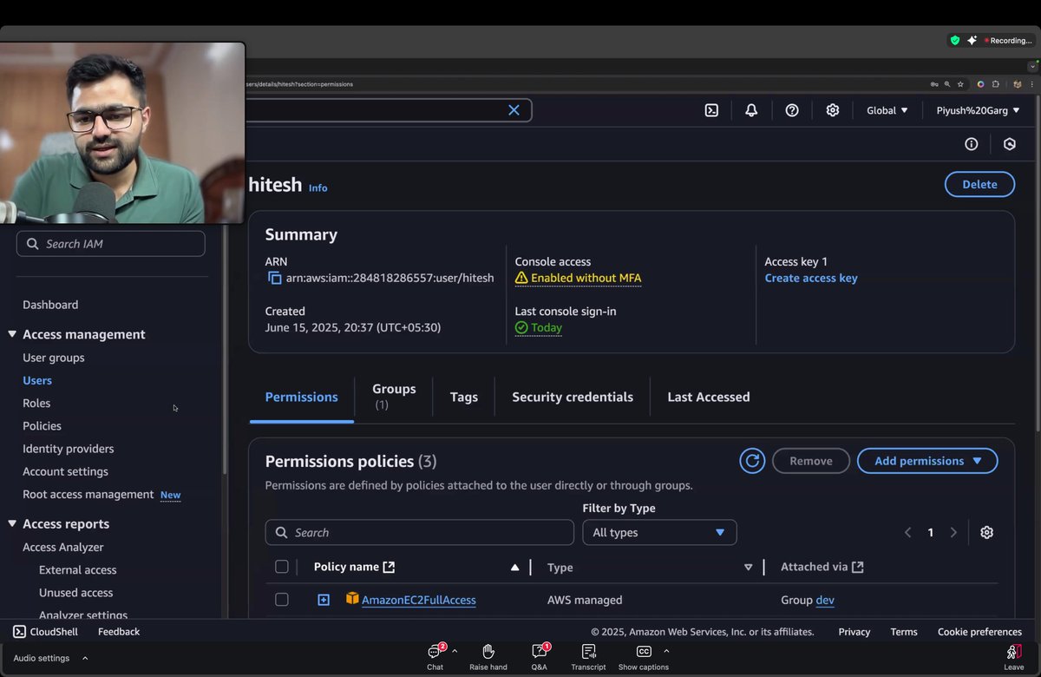Open the Security credentials tab
This screenshot has width=1041, height=677.
click(573, 397)
